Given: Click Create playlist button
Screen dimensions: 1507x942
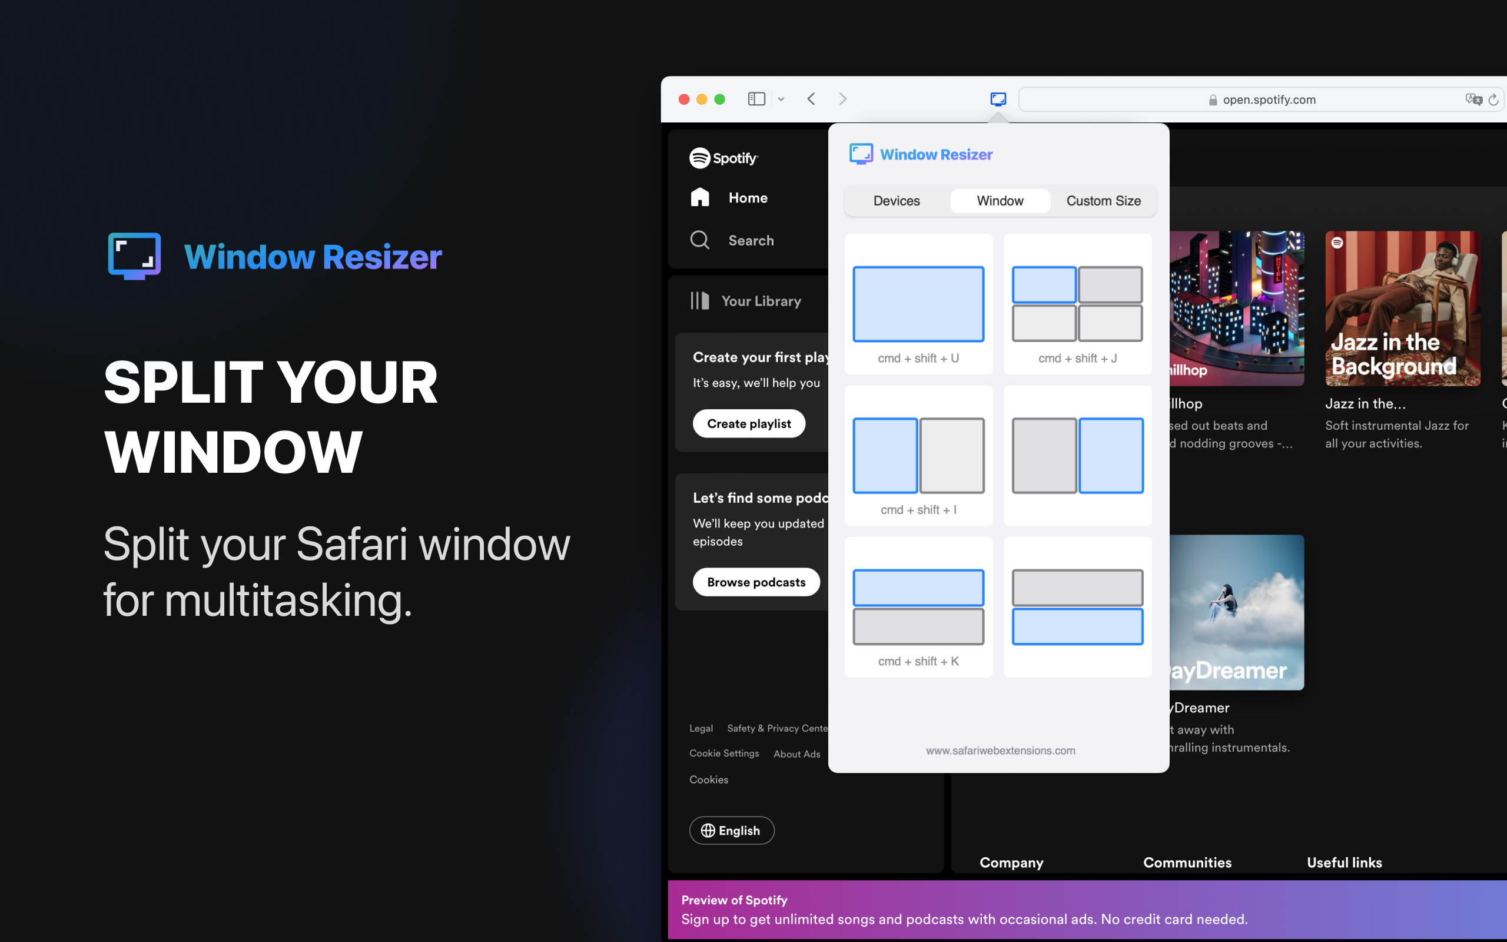Looking at the screenshot, I should tap(749, 424).
